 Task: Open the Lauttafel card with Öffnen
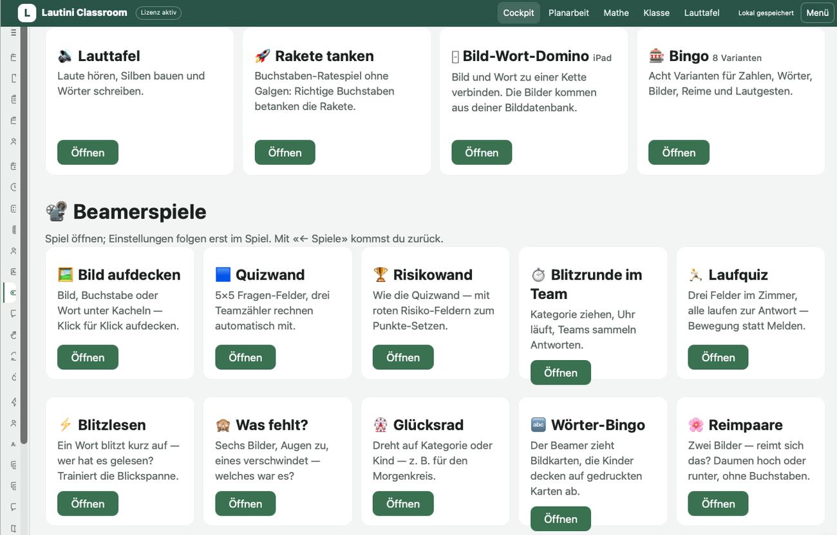[x=88, y=152]
